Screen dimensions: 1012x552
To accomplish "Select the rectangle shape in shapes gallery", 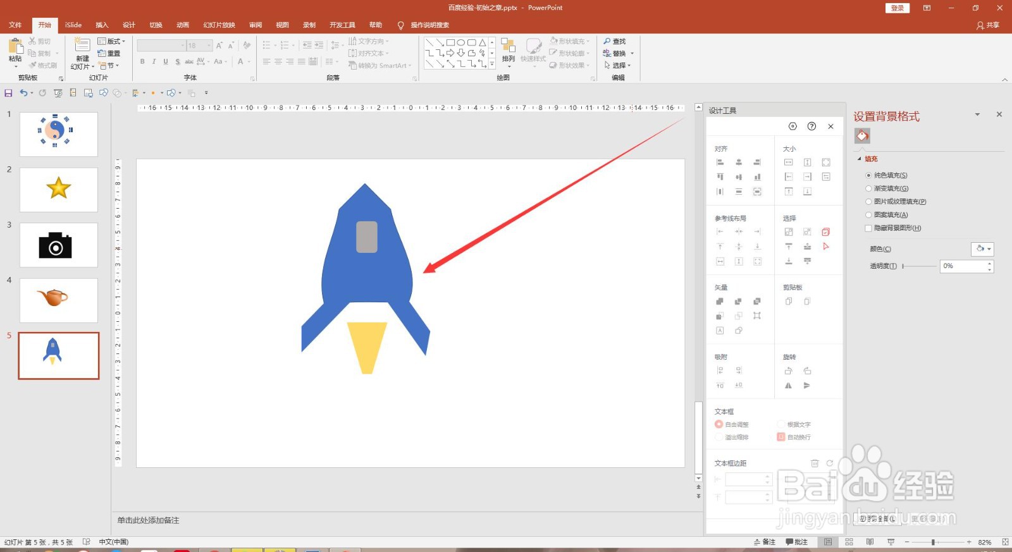I will (450, 43).
